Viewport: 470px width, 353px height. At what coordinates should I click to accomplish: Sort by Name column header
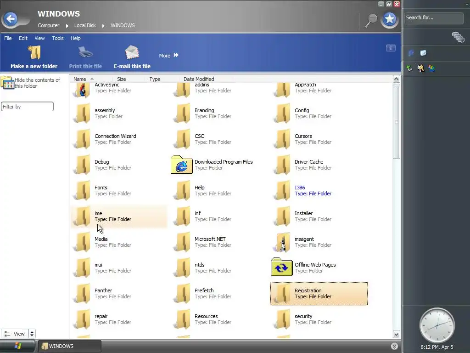[80, 79]
